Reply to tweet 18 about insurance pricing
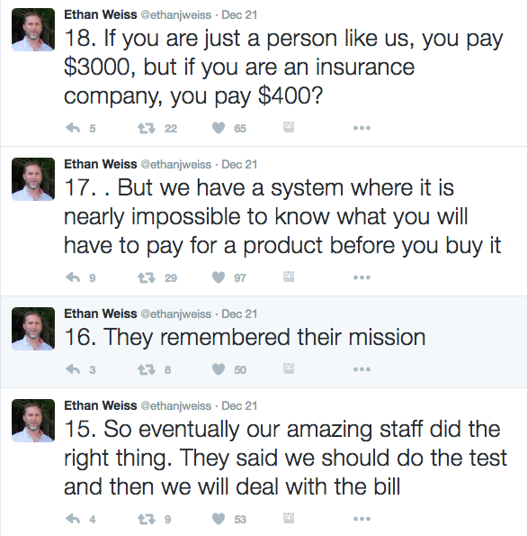527x536 pixels. tap(73, 128)
